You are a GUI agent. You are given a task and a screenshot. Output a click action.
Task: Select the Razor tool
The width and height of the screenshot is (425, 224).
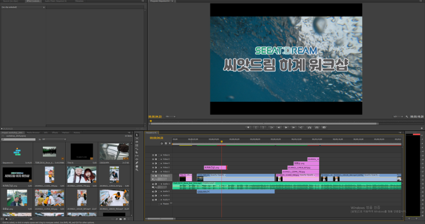tap(137, 153)
